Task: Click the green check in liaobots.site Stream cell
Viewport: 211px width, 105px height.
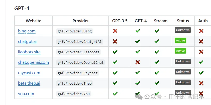Action: point(157,52)
